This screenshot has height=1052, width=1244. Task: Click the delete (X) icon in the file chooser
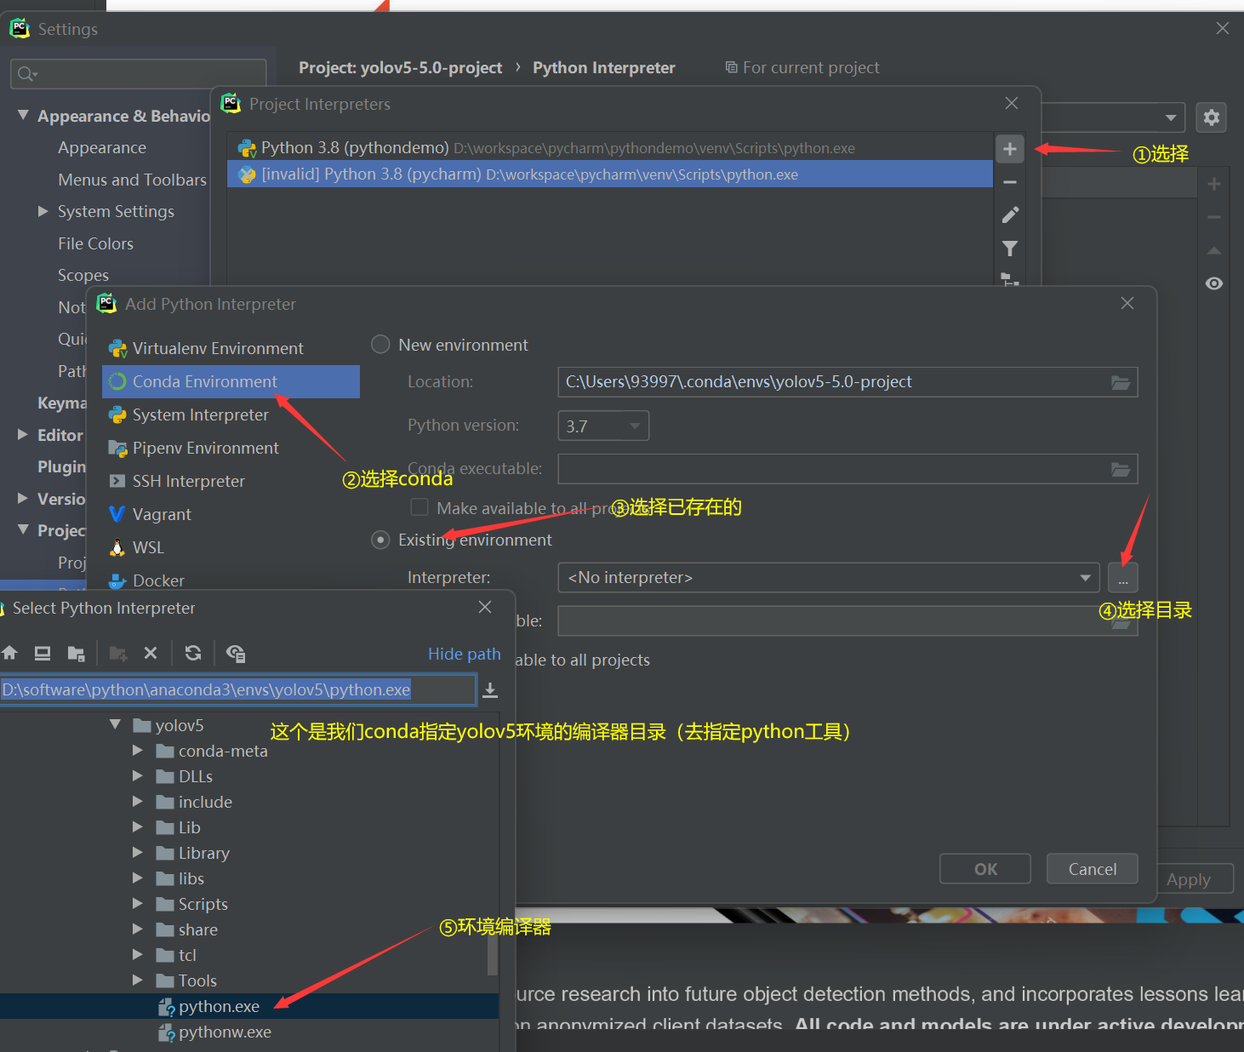[x=151, y=653]
